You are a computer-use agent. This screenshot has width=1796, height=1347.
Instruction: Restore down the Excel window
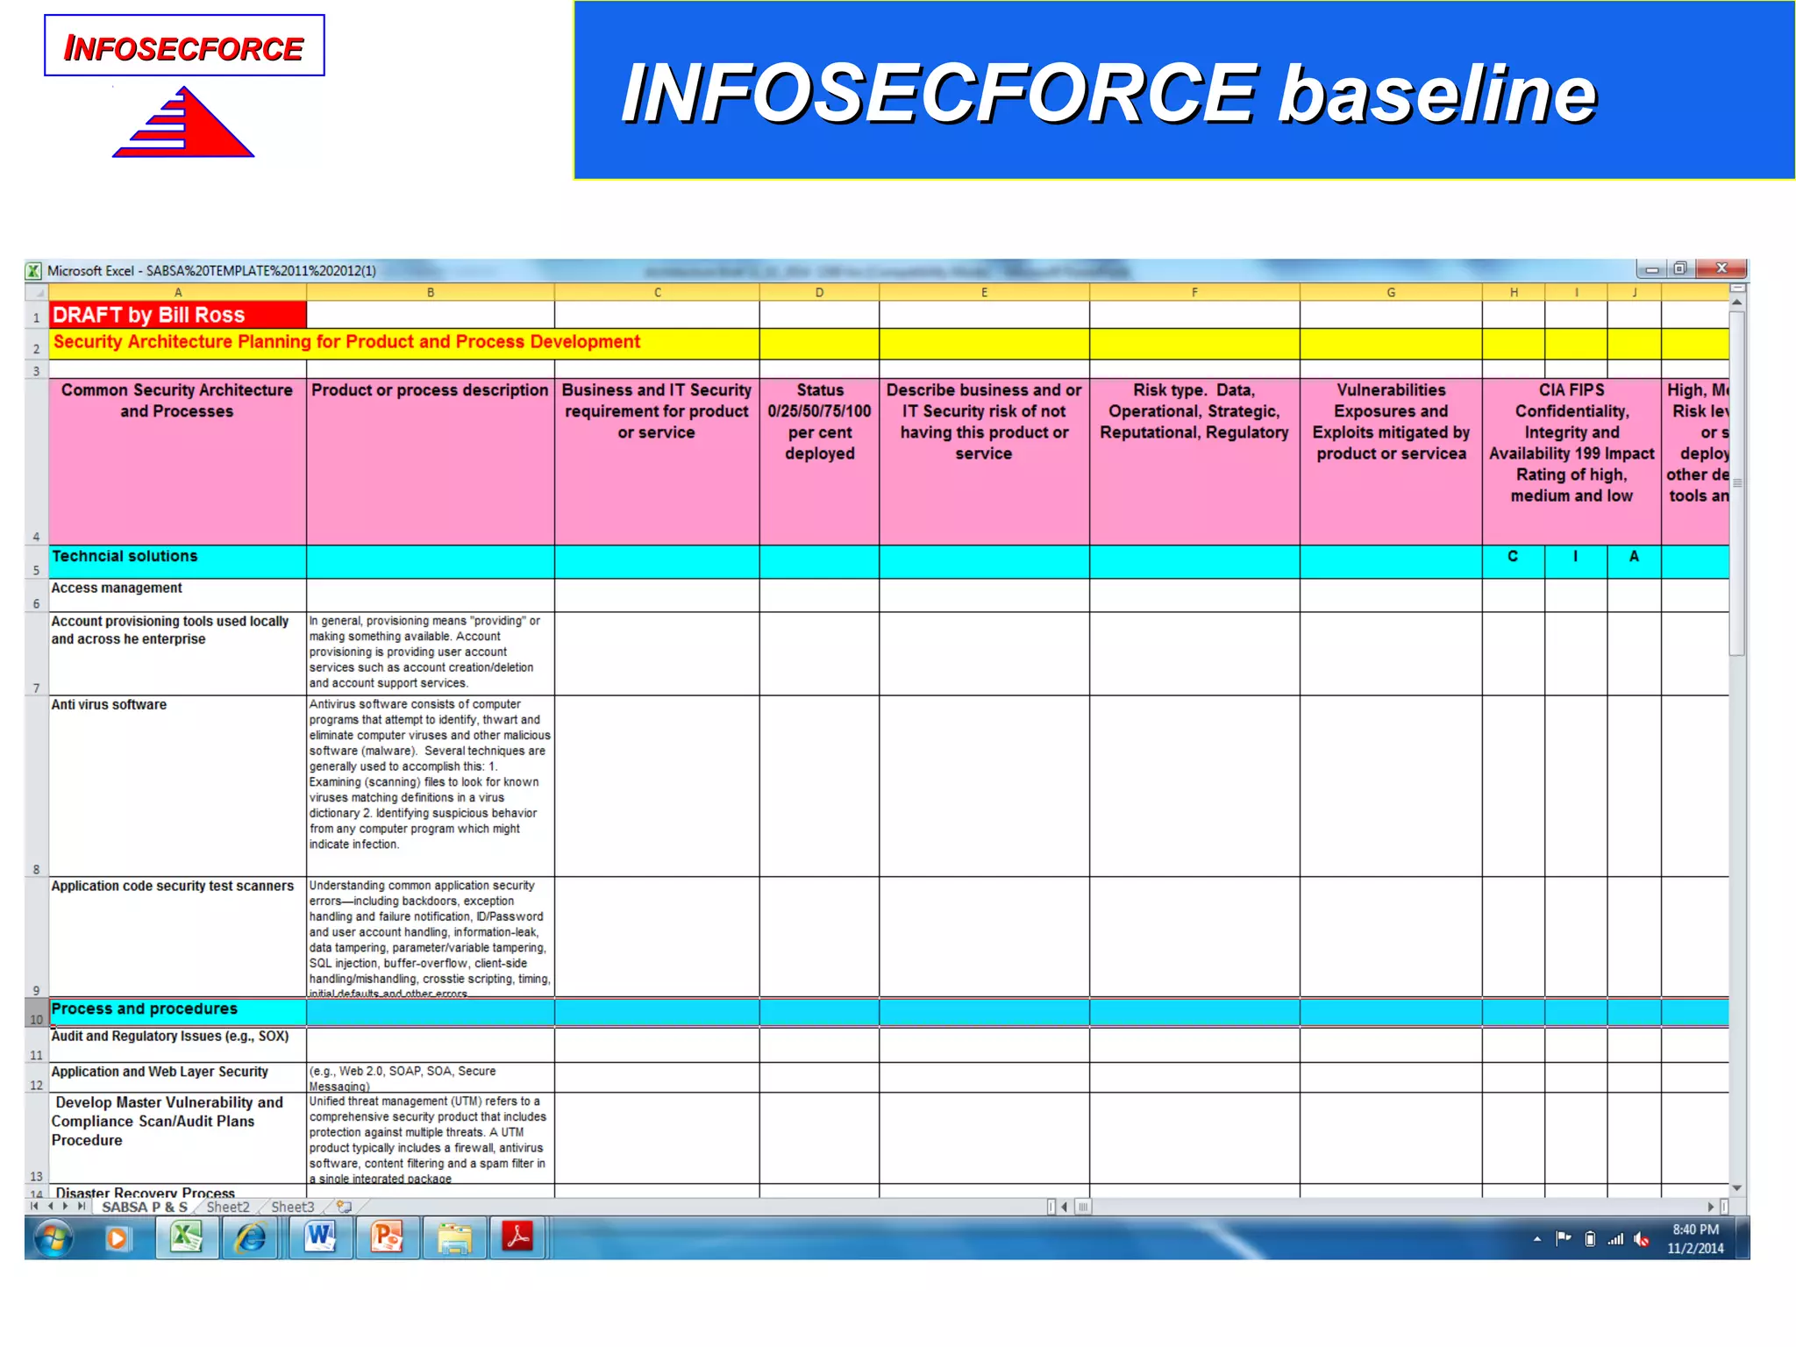click(x=1680, y=269)
